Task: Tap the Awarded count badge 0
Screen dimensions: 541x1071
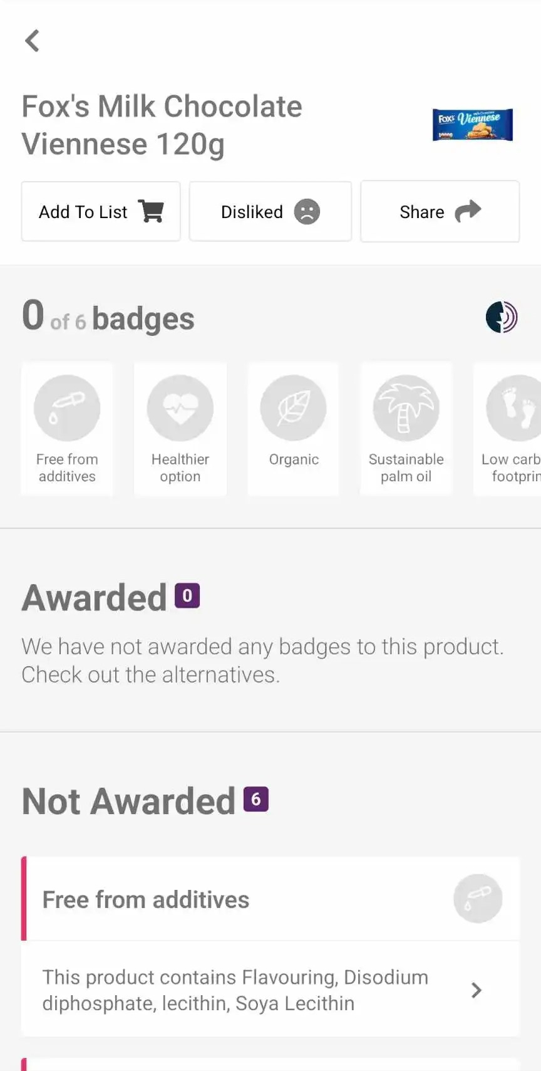Action: pyautogui.click(x=187, y=596)
